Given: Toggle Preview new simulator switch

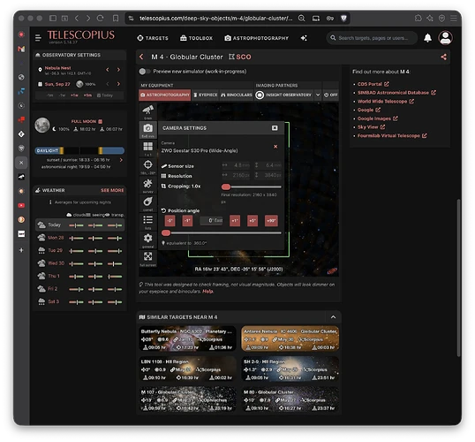Looking at the screenshot, I should [145, 72].
